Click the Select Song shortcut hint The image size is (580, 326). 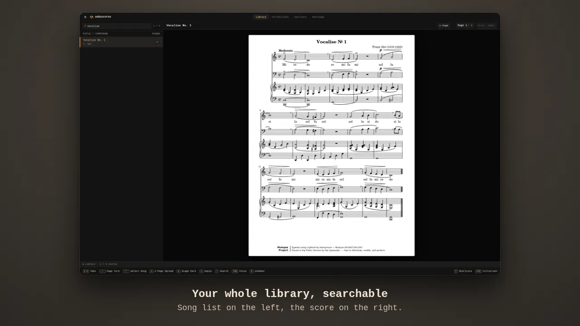pos(135,271)
